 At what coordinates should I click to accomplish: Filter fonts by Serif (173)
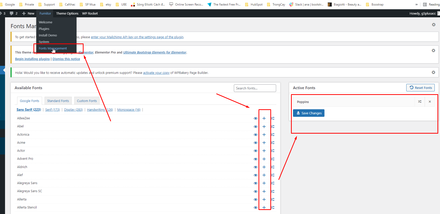(x=53, y=110)
